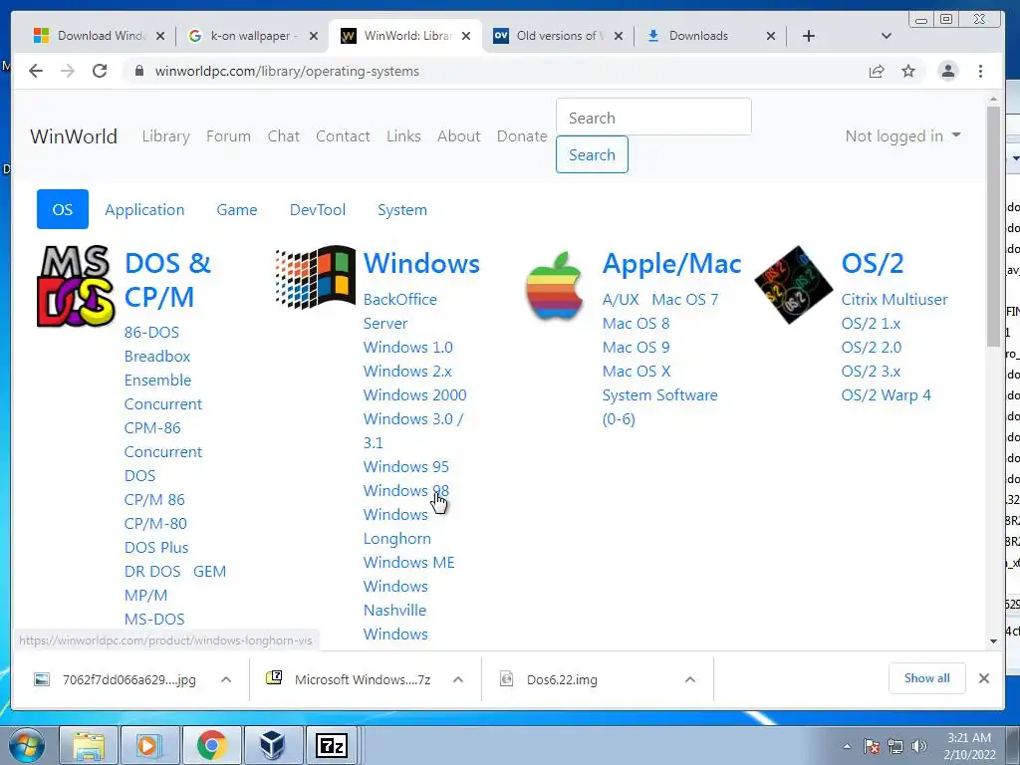Share this page via share icon
The image size is (1020, 765).
tap(877, 71)
